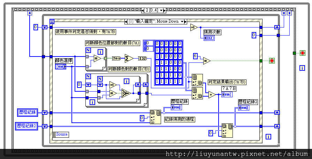
Task: Click the right shift register on 歷程紀錄 wire
Action: click(277, 113)
